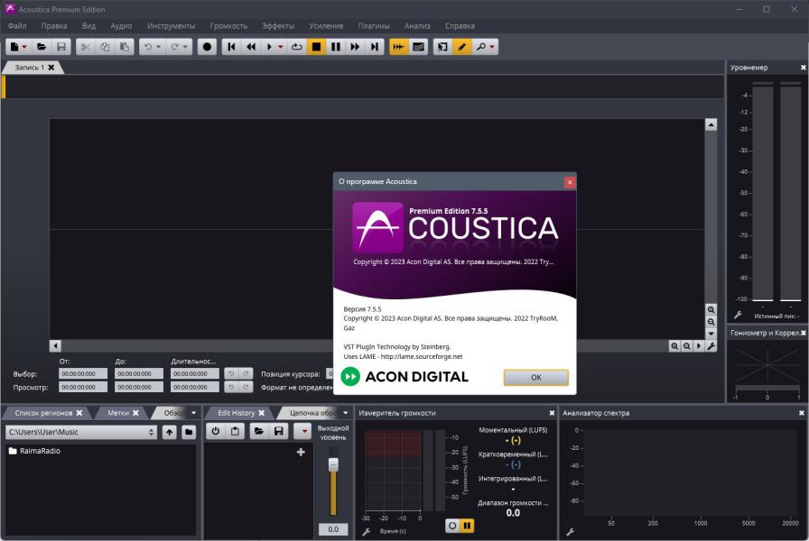
Task: Switch to the Список регионов tab
Action: 43,413
